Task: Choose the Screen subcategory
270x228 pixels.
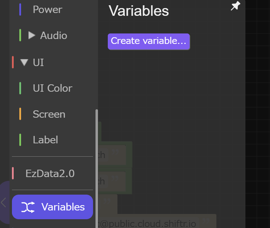Action: point(49,114)
